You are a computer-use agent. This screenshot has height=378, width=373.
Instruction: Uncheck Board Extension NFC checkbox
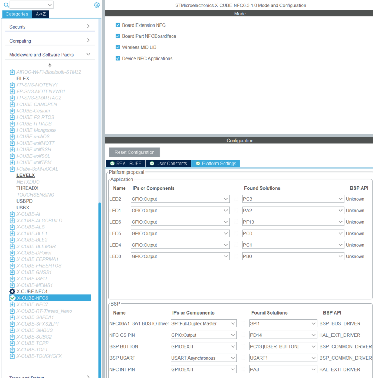click(x=118, y=25)
